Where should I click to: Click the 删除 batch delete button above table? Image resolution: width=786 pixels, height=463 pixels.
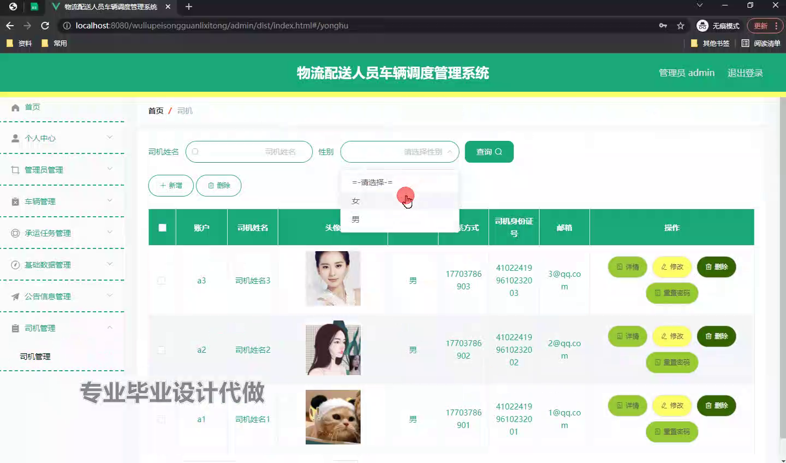pyautogui.click(x=218, y=186)
